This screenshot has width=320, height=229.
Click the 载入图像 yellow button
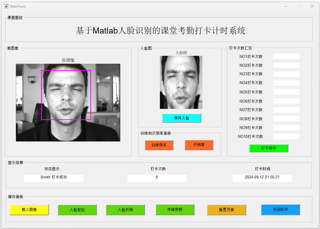[x=29, y=210]
